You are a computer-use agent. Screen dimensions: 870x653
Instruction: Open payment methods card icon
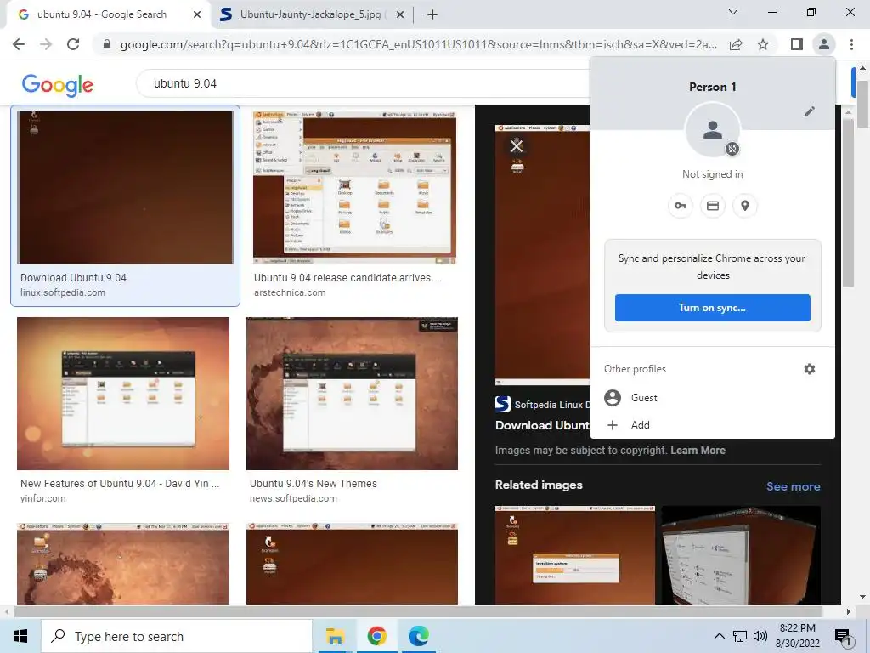[713, 206]
